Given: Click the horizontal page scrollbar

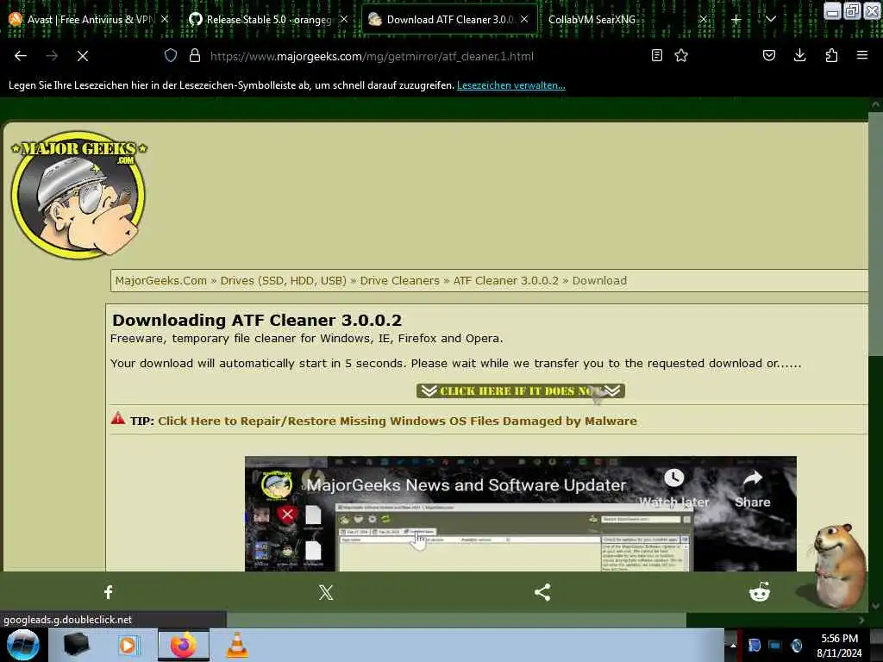Looking at the screenshot, I should [x=456, y=620].
